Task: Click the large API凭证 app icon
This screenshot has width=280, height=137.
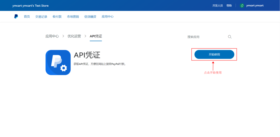Action: point(58,62)
